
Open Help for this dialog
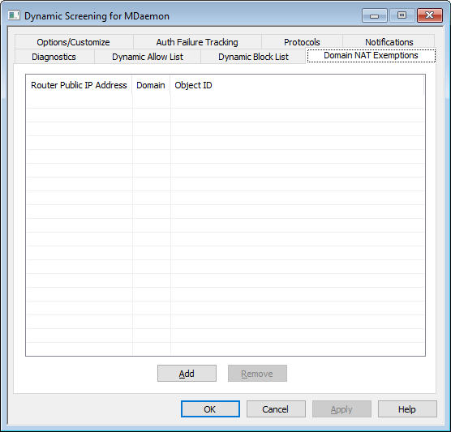407,409
